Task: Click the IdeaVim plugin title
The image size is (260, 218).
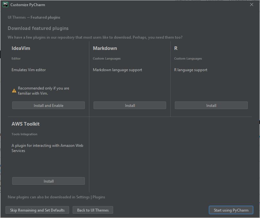Action: pos(21,48)
